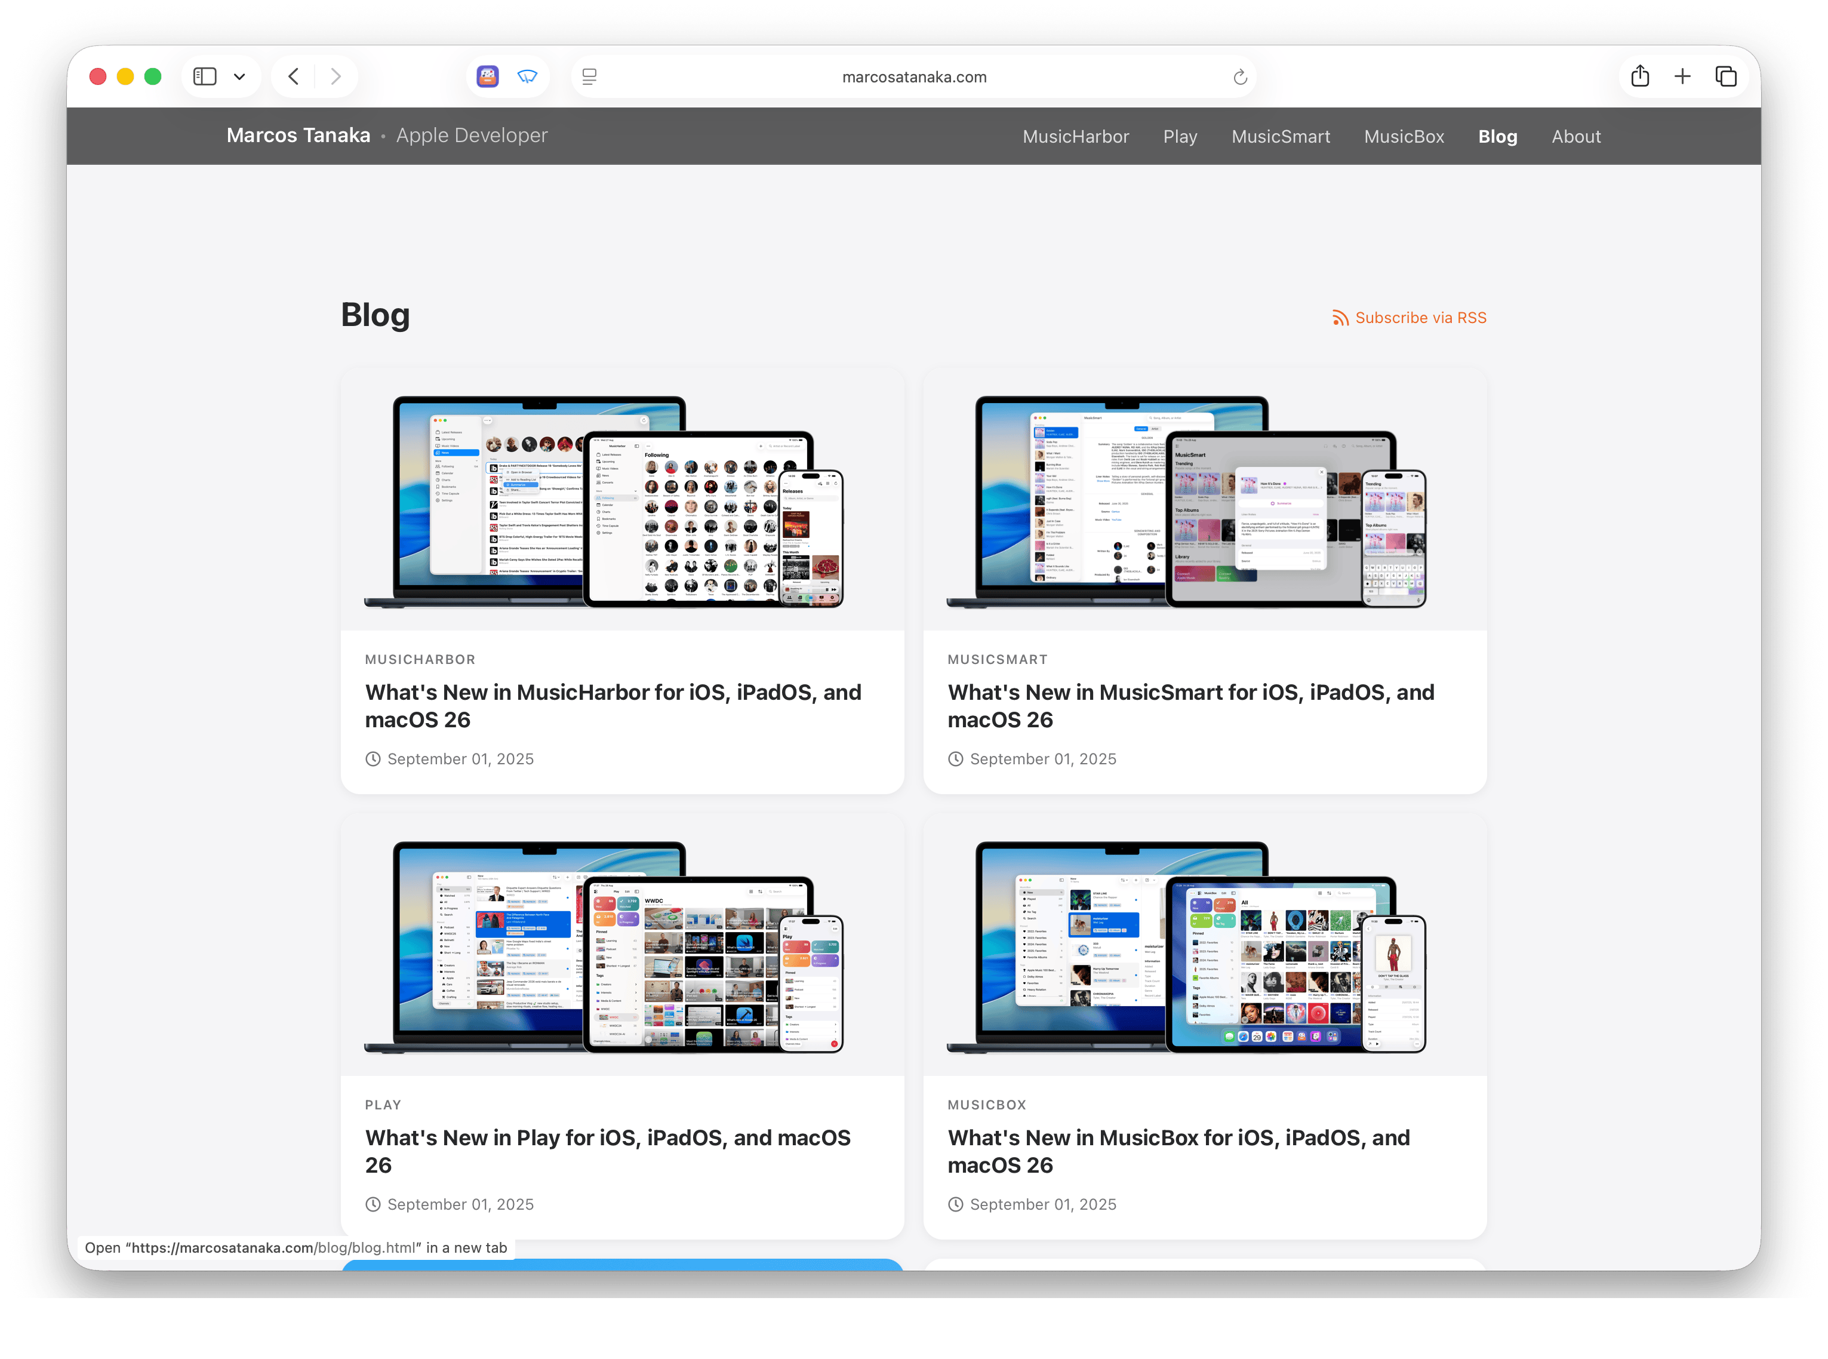This screenshot has height=1359, width=1828.
Task: Toggle the Safari sidebar button
Action: click(205, 76)
